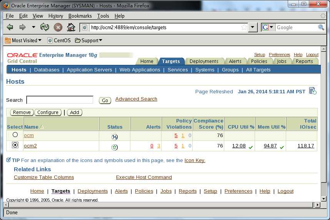The width and height of the screenshot is (330, 220).
Task: Open address bar URL dropdown
Action: (252, 27)
